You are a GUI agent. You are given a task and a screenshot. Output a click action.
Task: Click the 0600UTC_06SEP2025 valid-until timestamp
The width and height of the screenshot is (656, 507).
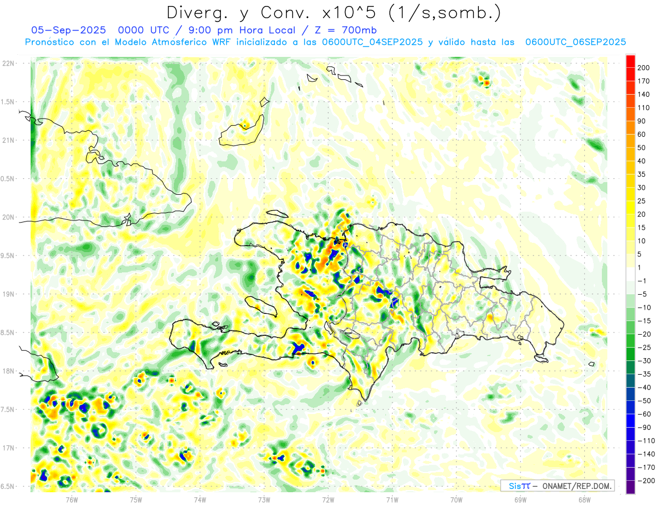point(575,42)
